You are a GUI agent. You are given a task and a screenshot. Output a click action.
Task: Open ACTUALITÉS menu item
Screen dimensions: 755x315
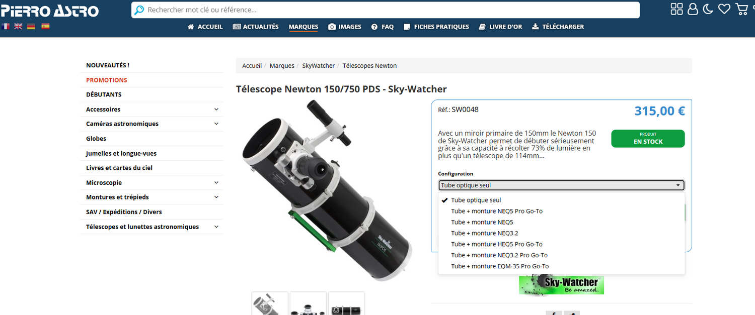click(x=256, y=27)
